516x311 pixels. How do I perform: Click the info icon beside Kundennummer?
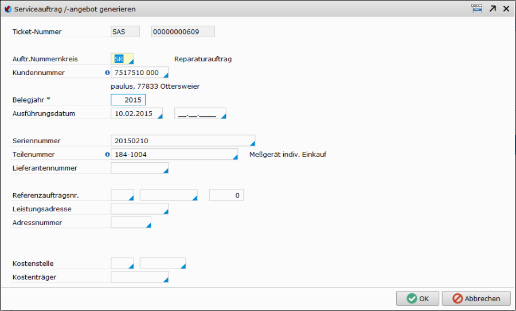click(107, 73)
